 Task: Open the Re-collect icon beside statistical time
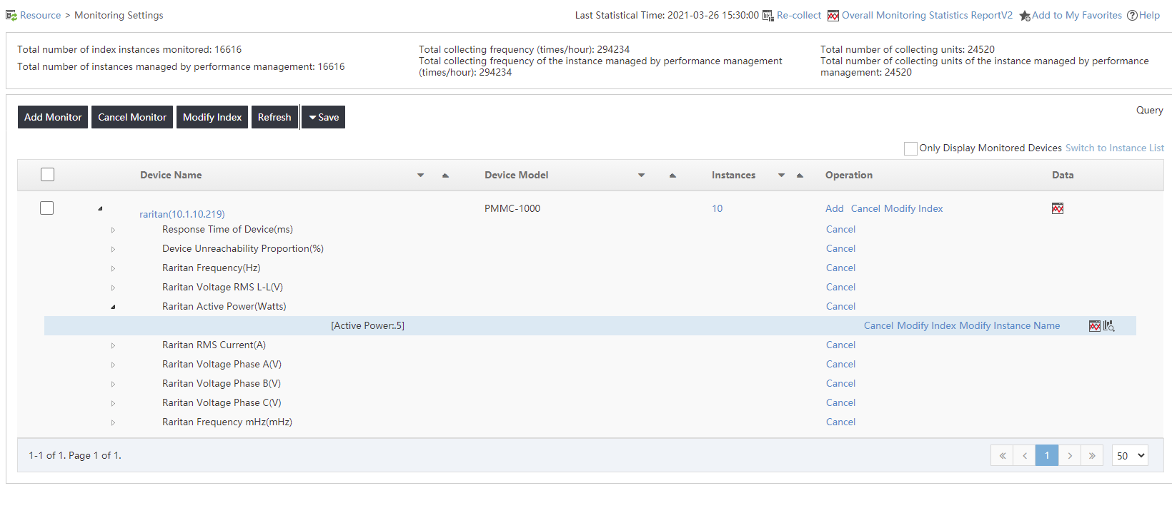tap(768, 16)
